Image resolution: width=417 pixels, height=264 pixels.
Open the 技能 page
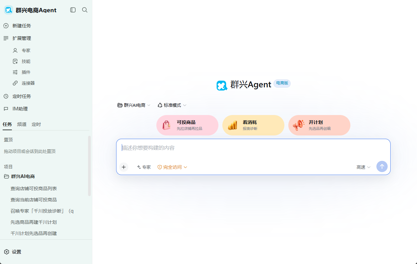[x=26, y=61]
